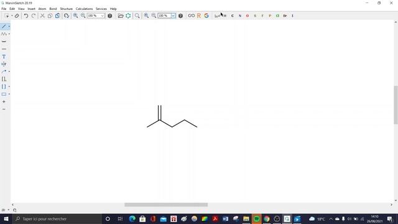The height and width of the screenshot is (224, 398).
Task: Select the arrow selection tool
Action: tap(7, 16)
